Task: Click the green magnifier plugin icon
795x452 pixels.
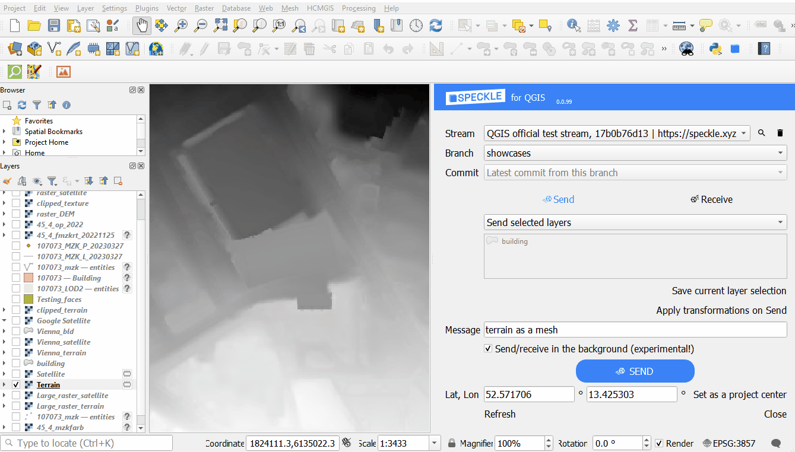Action: pos(15,72)
